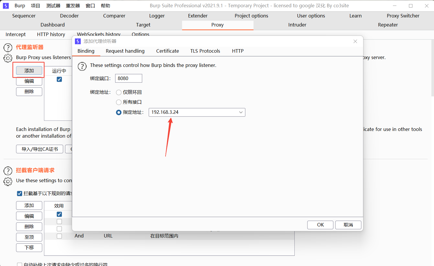
Task: Open the 帮助 menu
Action: (x=106, y=6)
